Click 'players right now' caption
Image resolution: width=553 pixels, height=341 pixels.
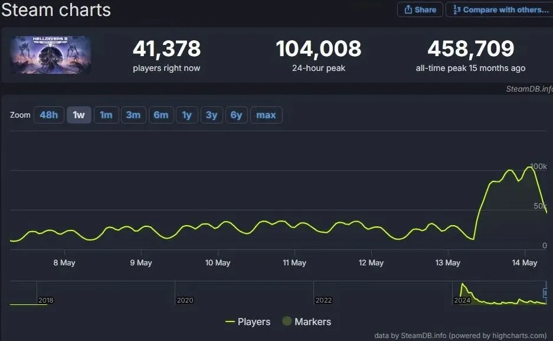pos(166,68)
